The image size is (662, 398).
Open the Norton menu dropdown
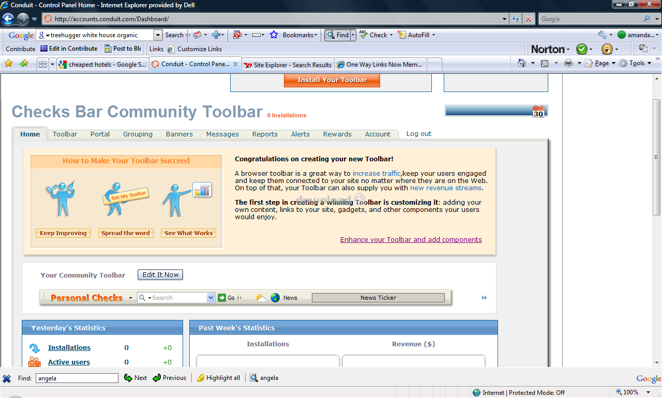(568, 50)
